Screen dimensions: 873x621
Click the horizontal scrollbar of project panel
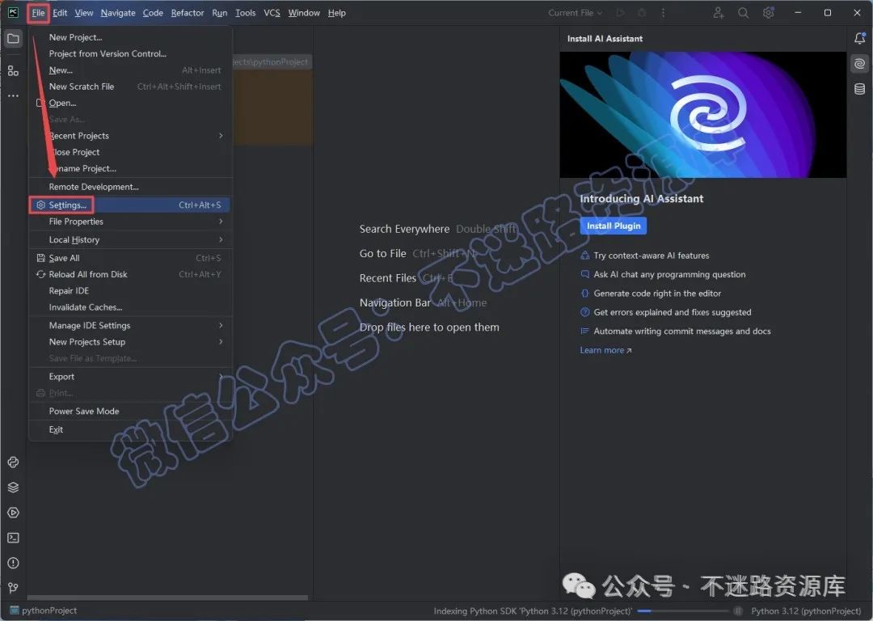coord(167,598)
